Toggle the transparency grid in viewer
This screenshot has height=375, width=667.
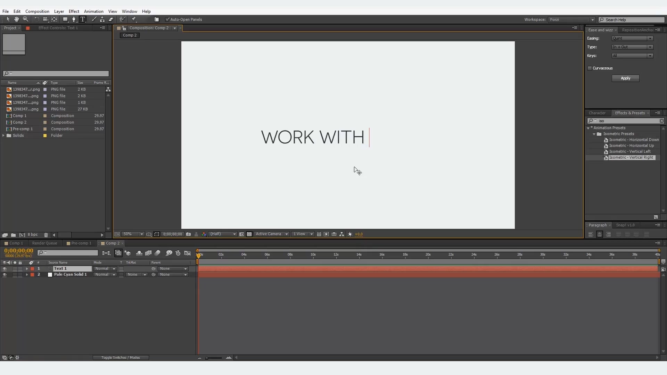point(249,234)
